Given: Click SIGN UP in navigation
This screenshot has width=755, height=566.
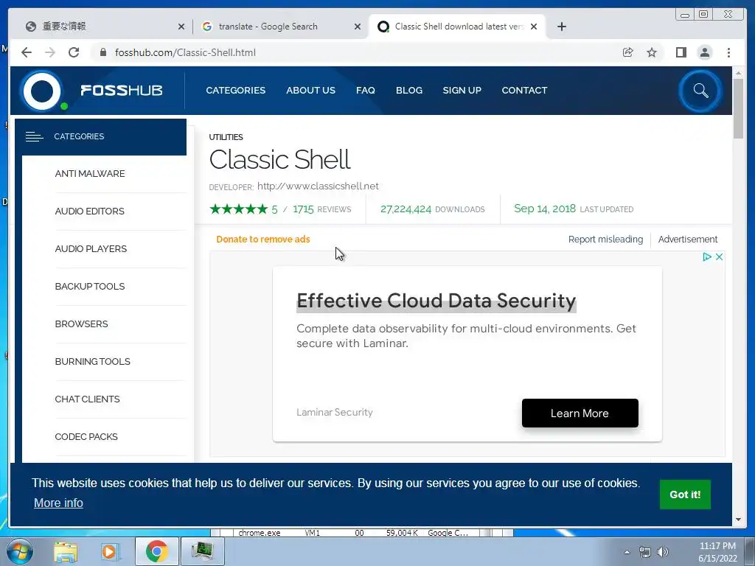Looking at the screenshot, I should (462, 91).
